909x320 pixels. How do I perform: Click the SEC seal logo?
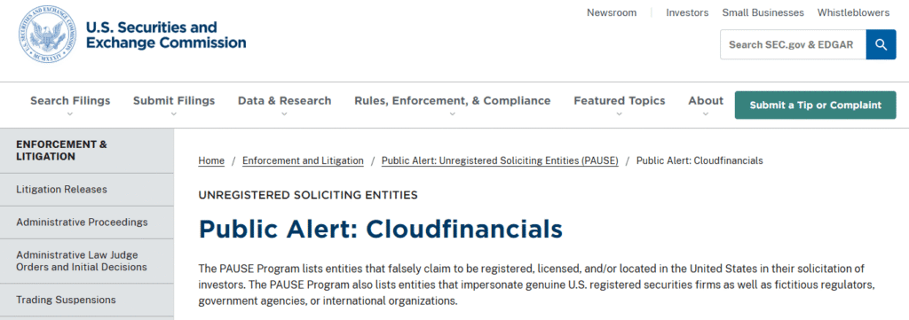pyautogui.click(x=47, y=35)
